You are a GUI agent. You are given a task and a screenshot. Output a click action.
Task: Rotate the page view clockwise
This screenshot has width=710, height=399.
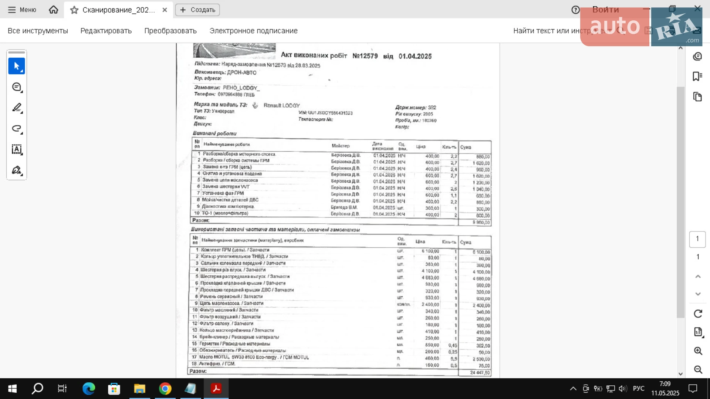698,314
